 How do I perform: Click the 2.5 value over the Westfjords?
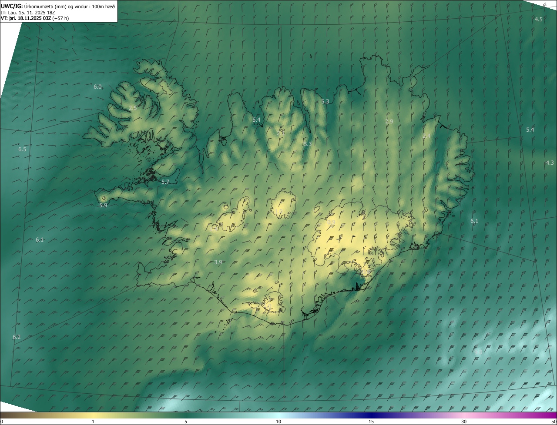tap(133, 108)
